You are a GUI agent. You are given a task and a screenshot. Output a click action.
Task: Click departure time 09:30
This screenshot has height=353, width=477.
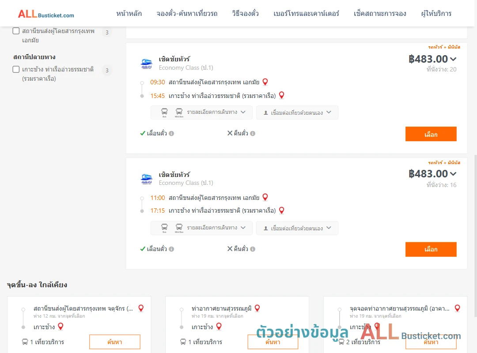(x=158, y=83)
